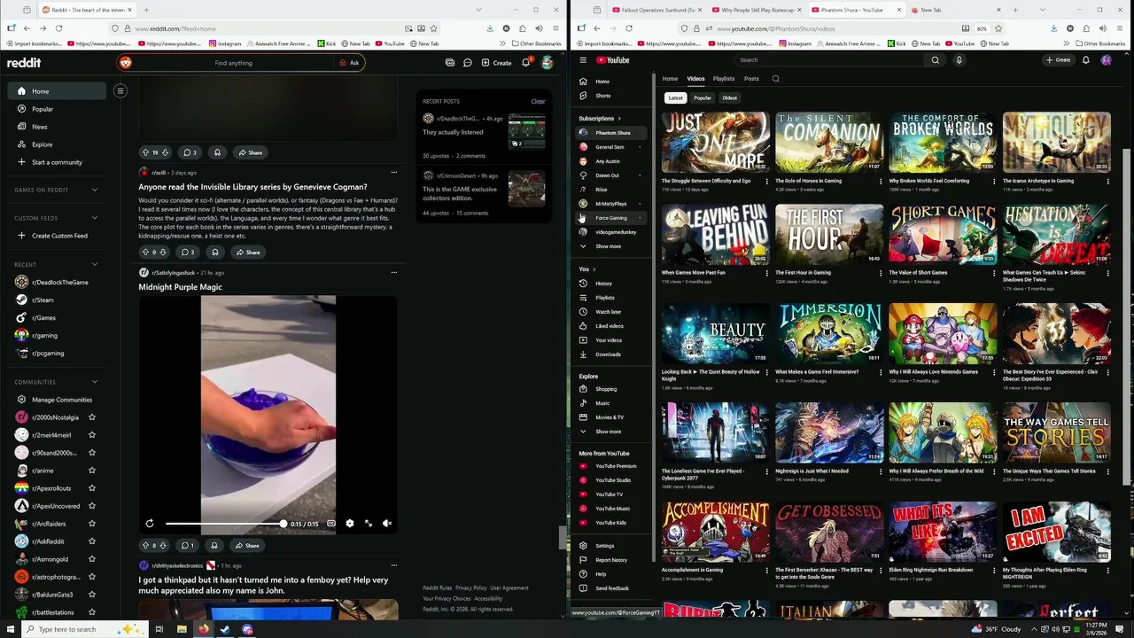Collapse the Reddit left navigation sidebar
Viewport: 1134px width, 638px height.
click(x=120, y=90)
